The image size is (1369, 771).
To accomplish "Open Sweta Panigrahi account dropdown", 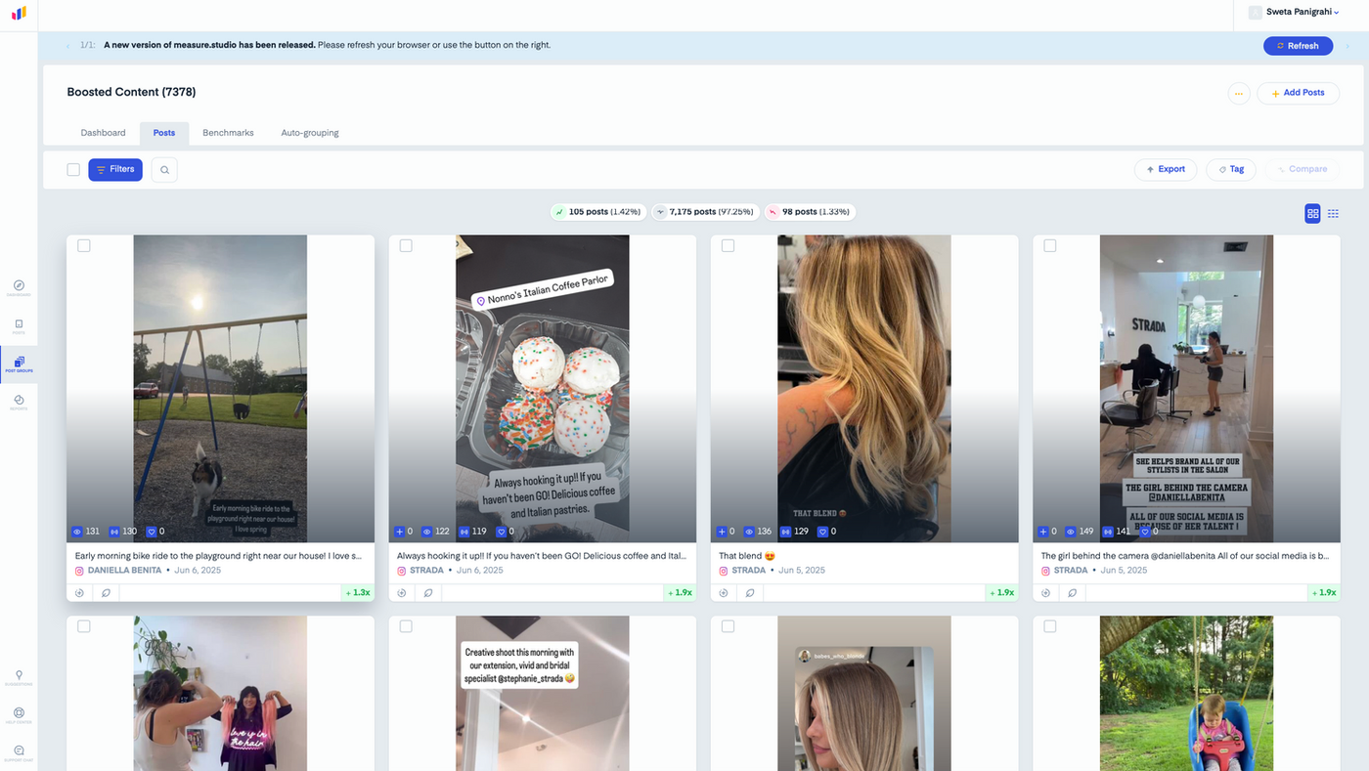I will (1296, 12).
